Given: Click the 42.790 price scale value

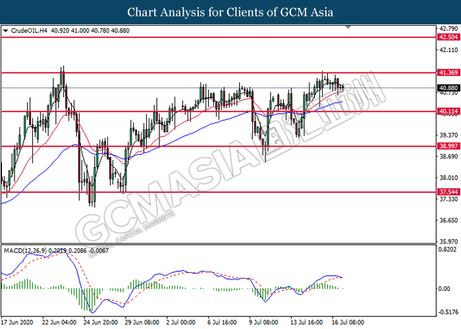Looking at the screenshot, I should [x=448, y=28].
